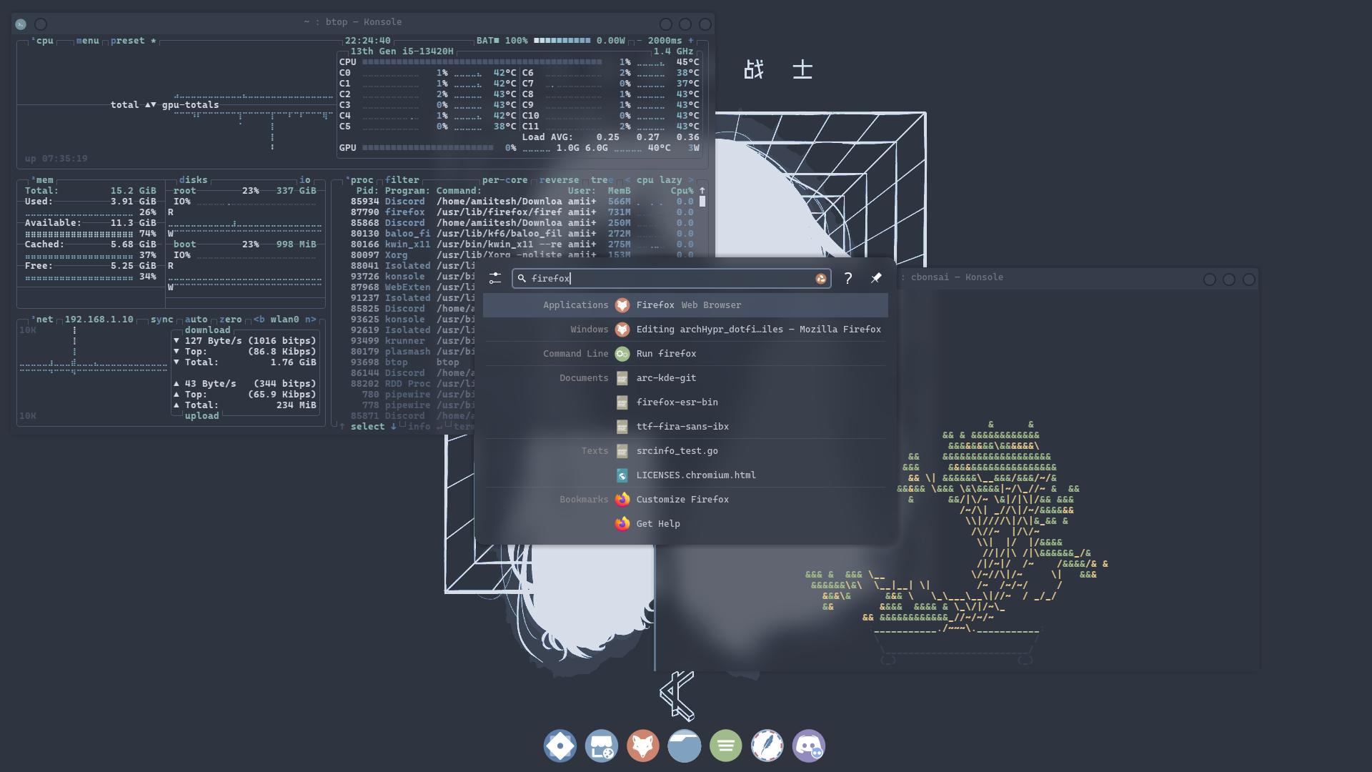The height and width of the screenshot is (772, 1372).
Task: Toggle btop per-core option
Action: (504, 180)
